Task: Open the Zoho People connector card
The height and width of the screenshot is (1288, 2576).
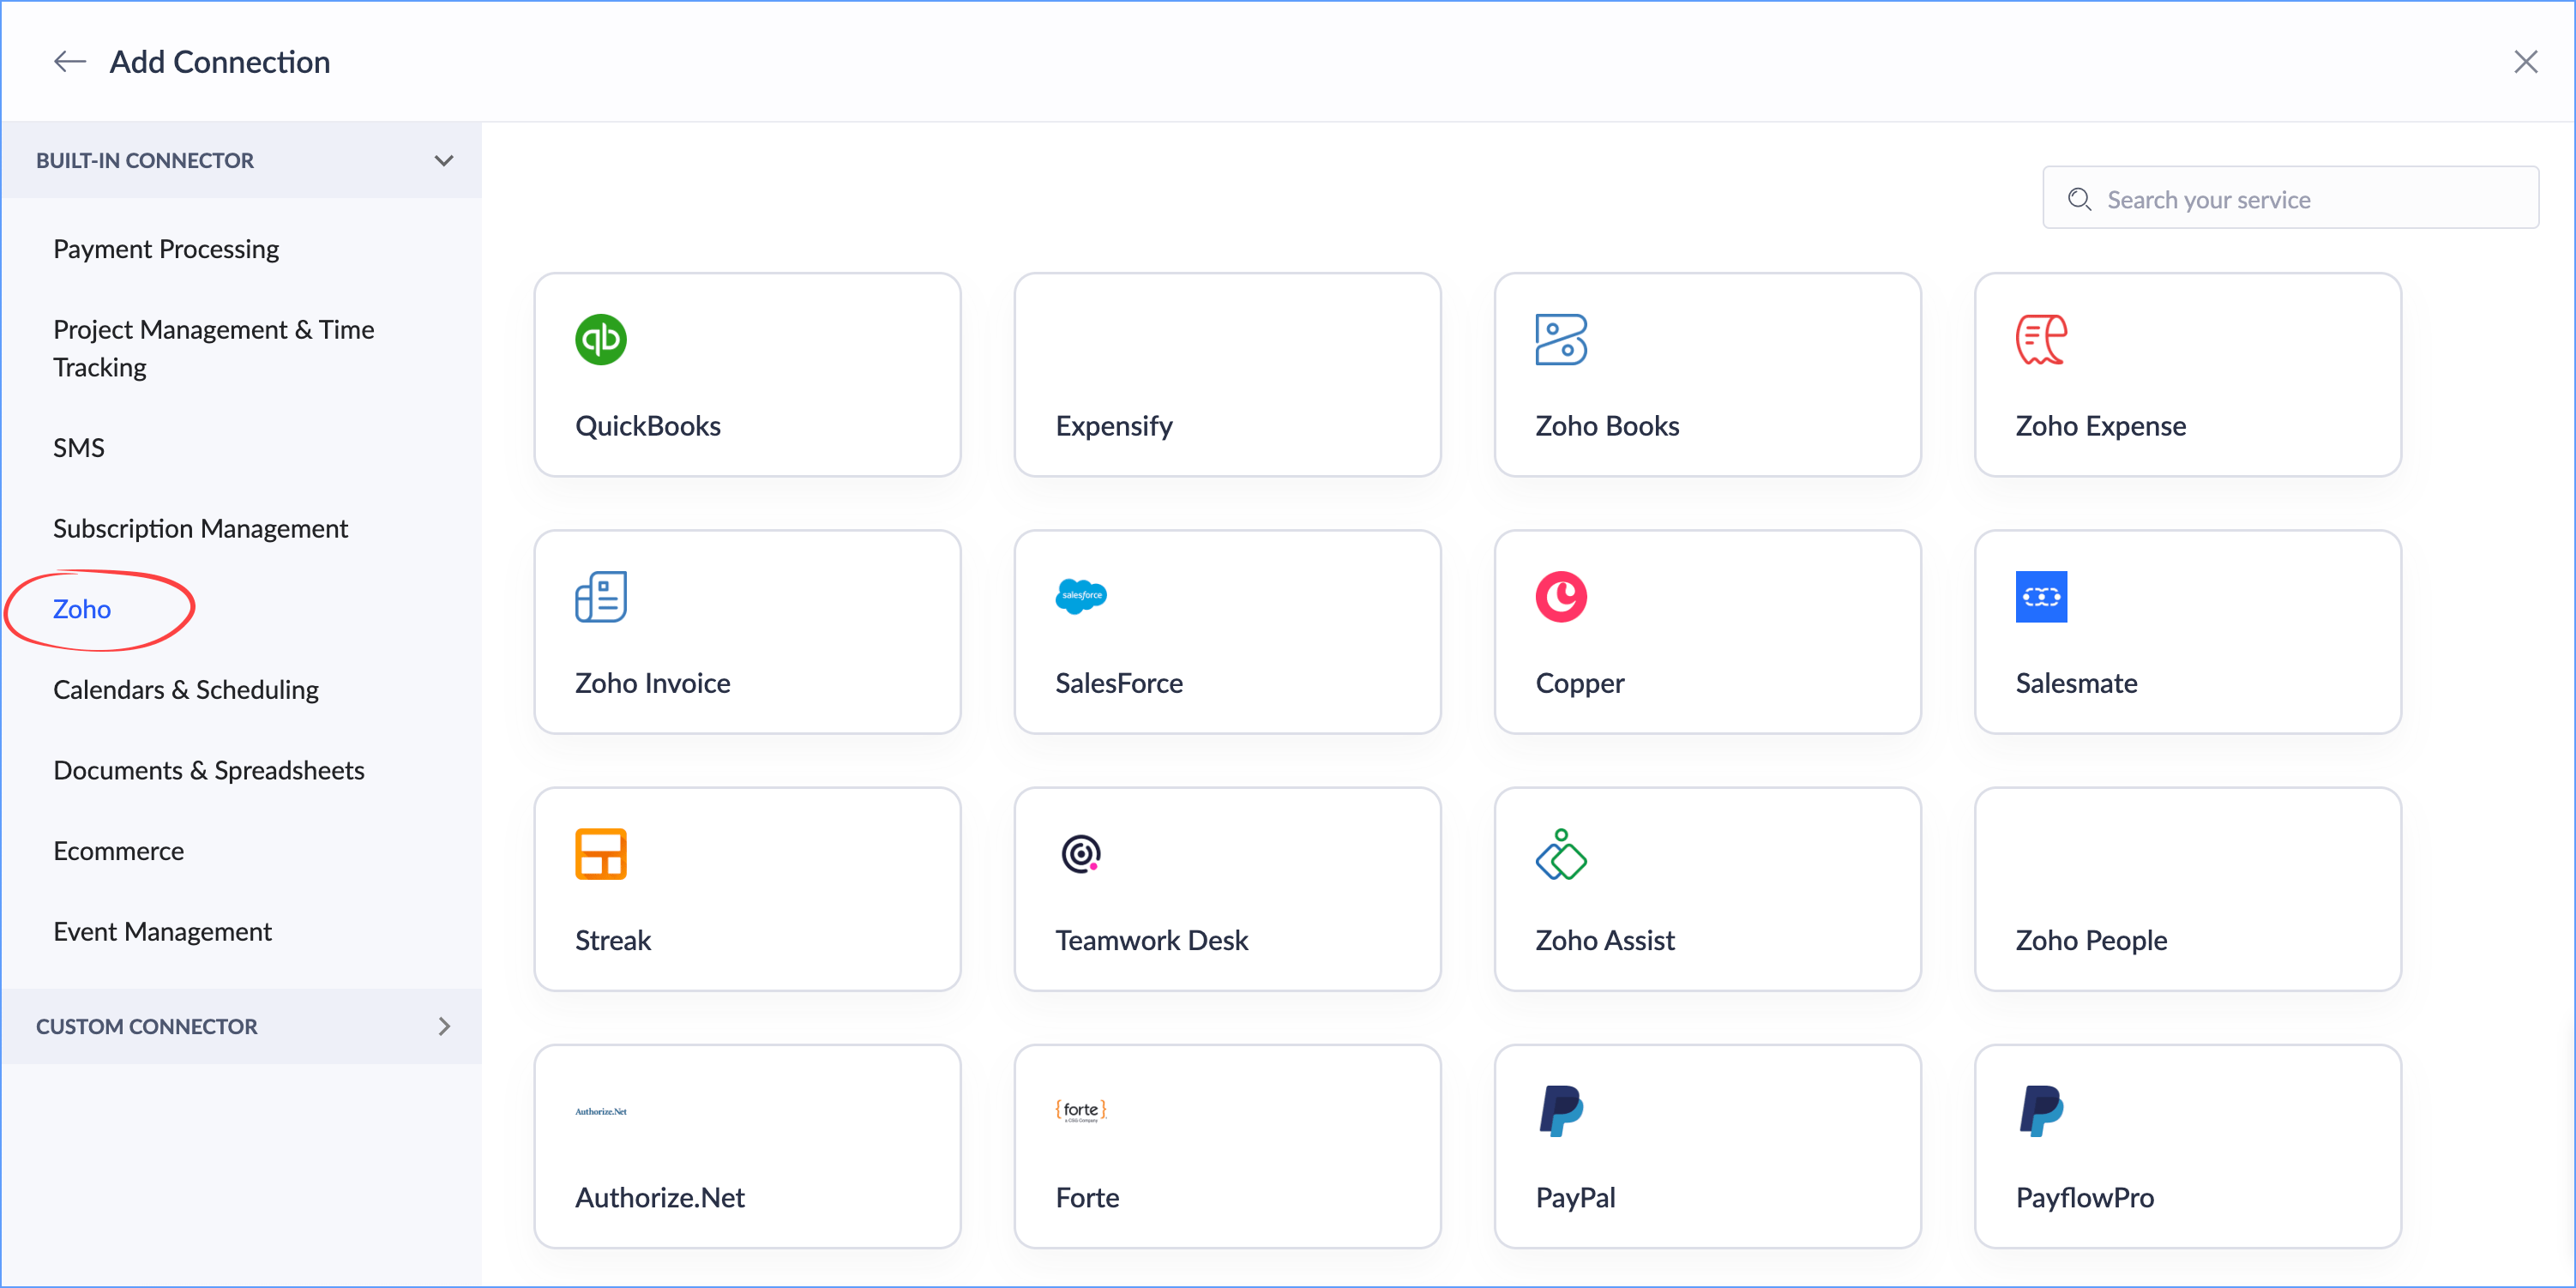Action: coord(2187,889)
